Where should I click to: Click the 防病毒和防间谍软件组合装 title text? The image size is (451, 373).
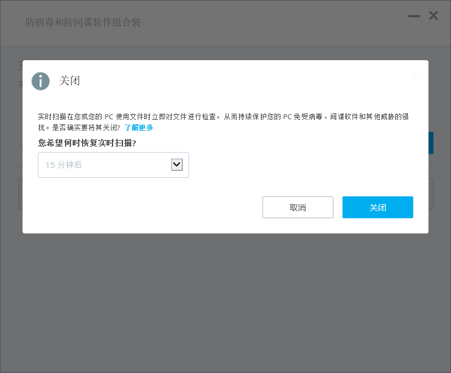click(x=83, y=22)
